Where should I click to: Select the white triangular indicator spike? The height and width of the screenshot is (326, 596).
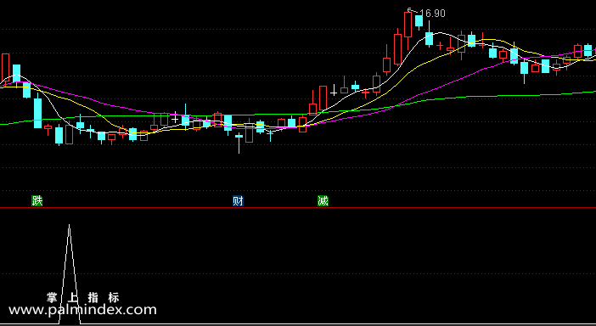pos(70,274)
